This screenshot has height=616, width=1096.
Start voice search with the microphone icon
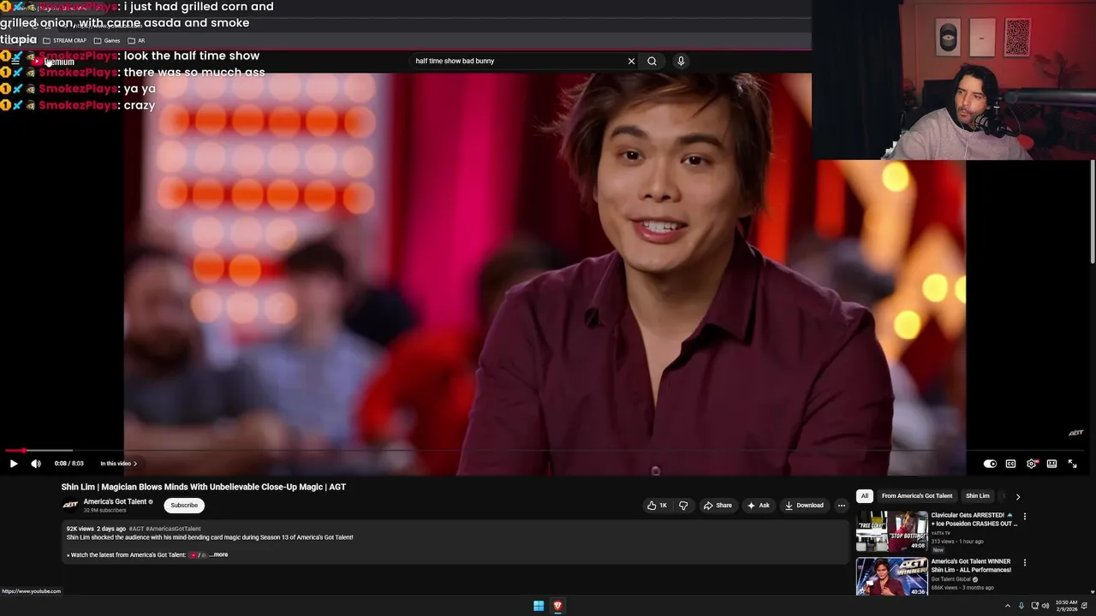681,61
